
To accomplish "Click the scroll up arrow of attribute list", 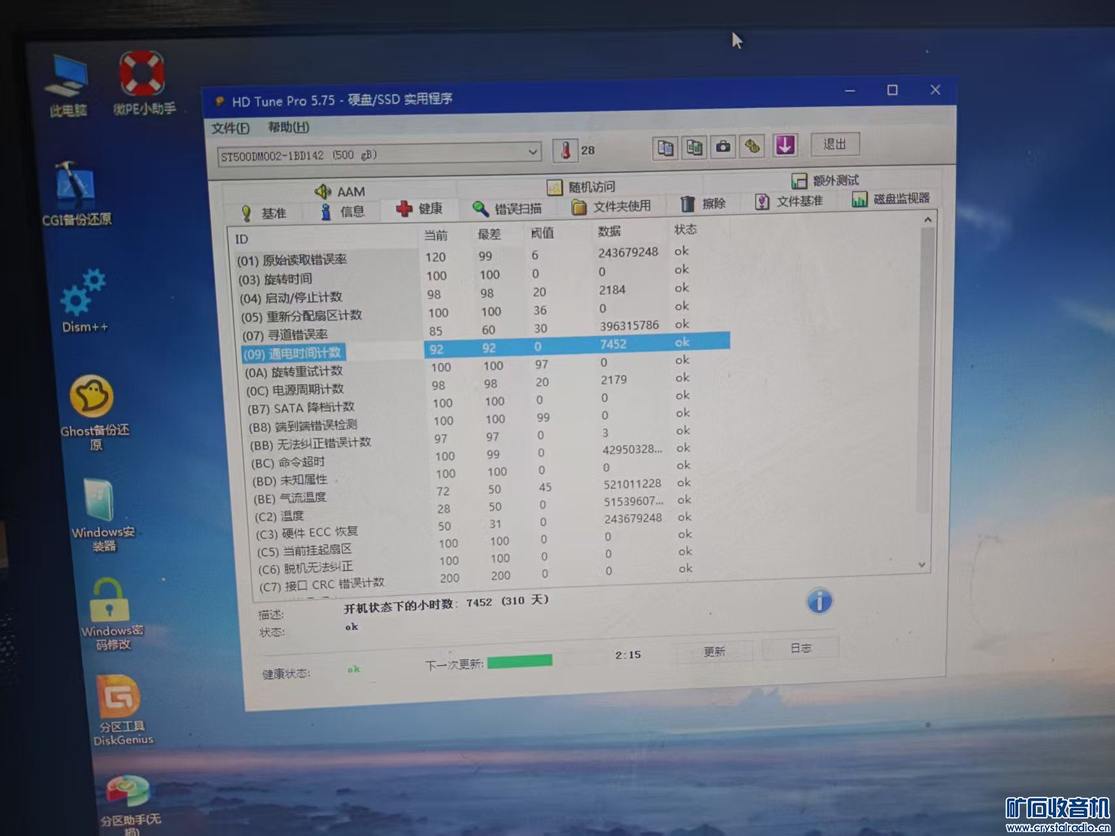I will coord(928,220).
